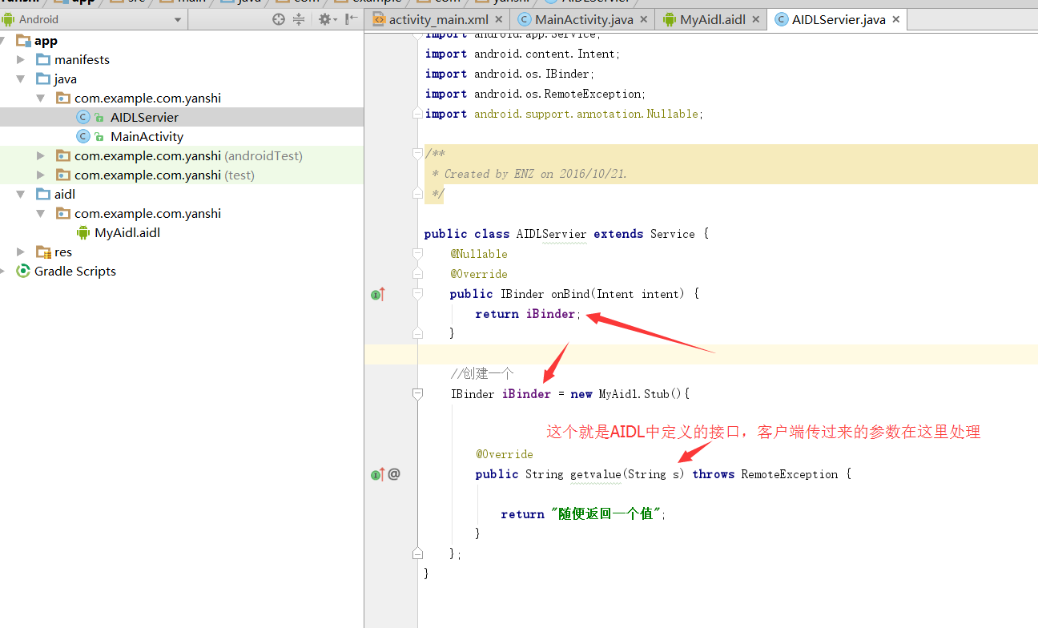Image resolution: width=1038 pixels, height=628 pixels.
Task: Expand the res folder arrow
Action: (x=22, y=252)
